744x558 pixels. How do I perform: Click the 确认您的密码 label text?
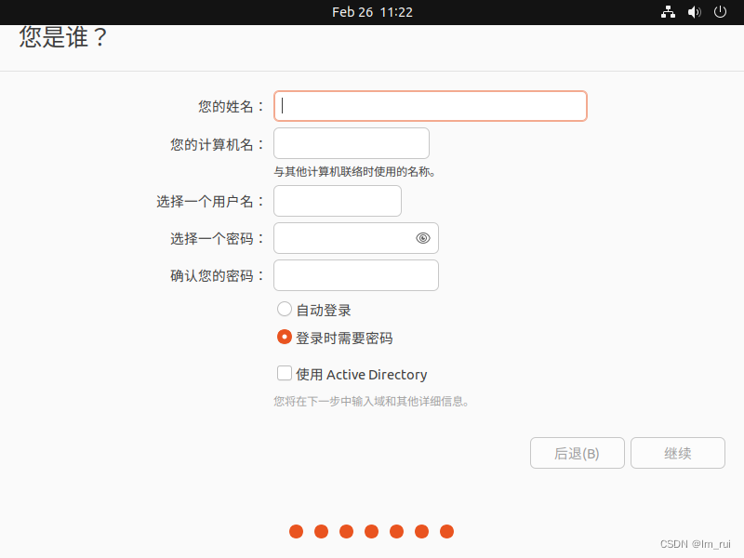pyautogui.click(x=217, y=275)
